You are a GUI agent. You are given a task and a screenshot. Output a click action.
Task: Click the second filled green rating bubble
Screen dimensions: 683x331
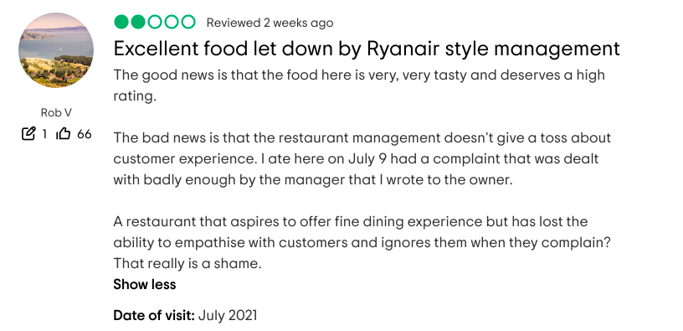click(137, 22)
